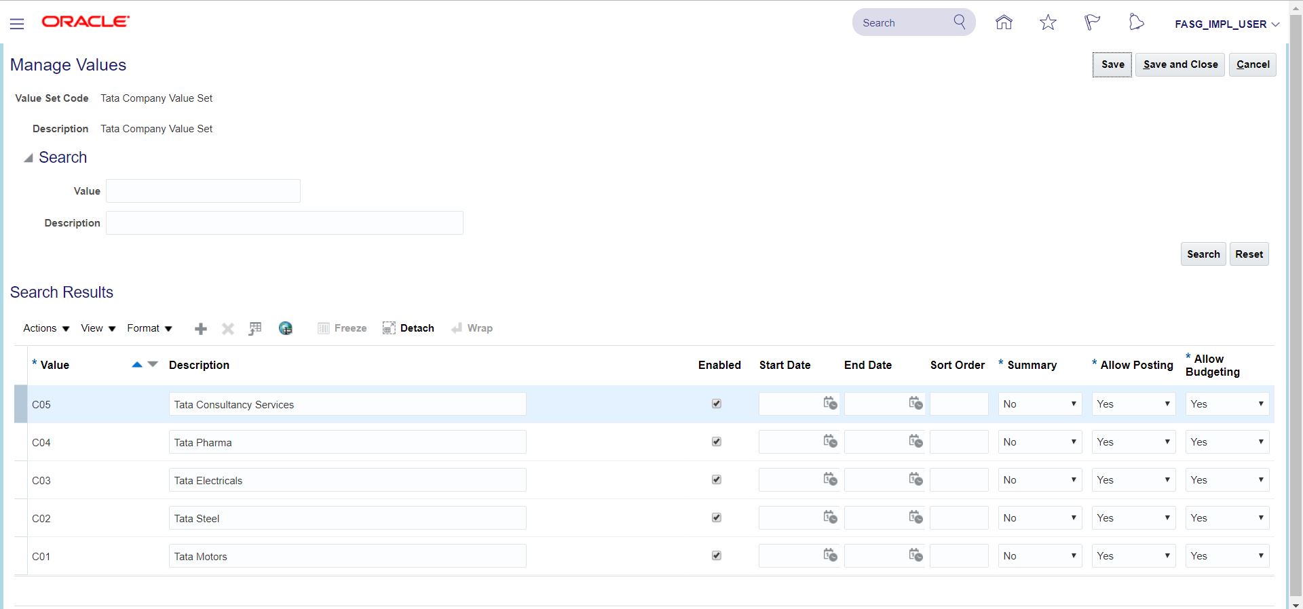Open the Watchlist flag icon
Screen dimensions: 1303x609
[1092, 22]
